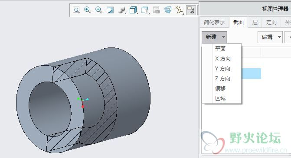Switch to the 定向 tab
Image resolution: width=291 pixels, height=158 pixels.
tap(271, 22)
